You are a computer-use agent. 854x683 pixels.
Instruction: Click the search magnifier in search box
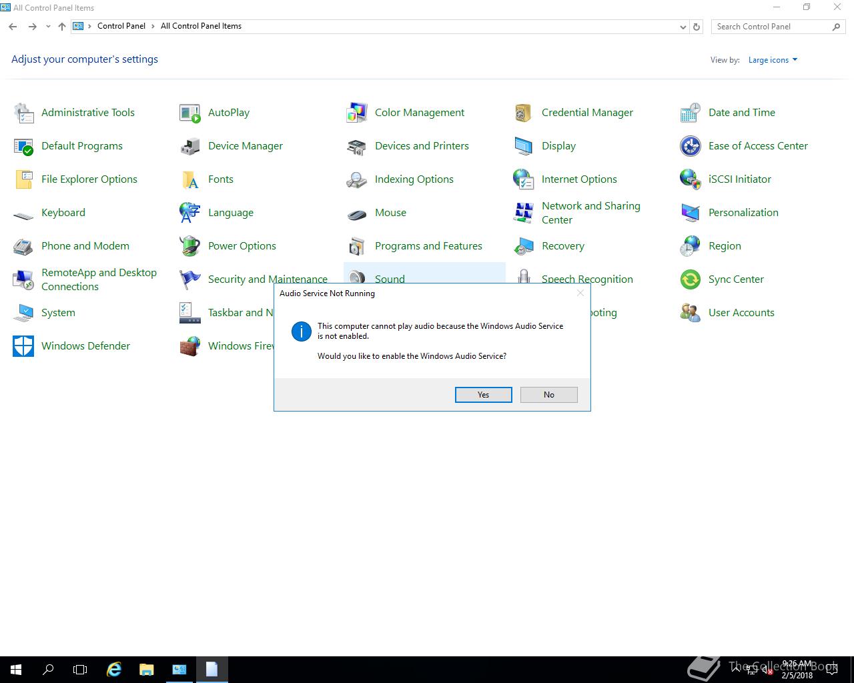[x=836, y=27]
